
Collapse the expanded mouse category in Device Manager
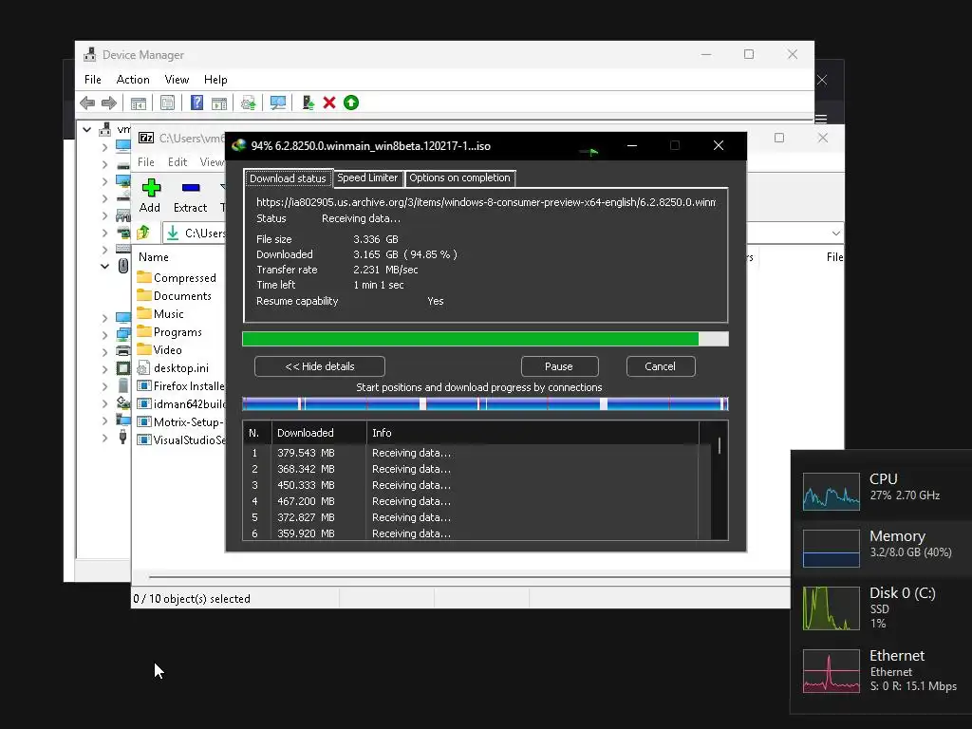pyautogui.click(x=104, y=267)
